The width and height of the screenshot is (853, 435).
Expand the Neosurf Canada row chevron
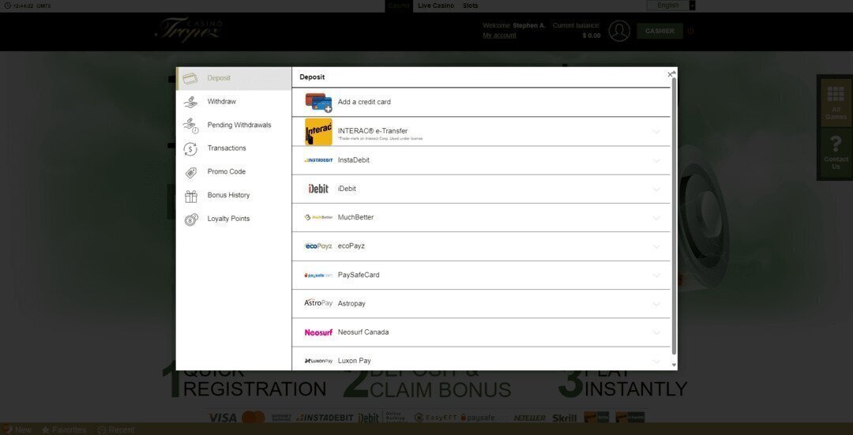pyautogui.click(x=656, y=333)
